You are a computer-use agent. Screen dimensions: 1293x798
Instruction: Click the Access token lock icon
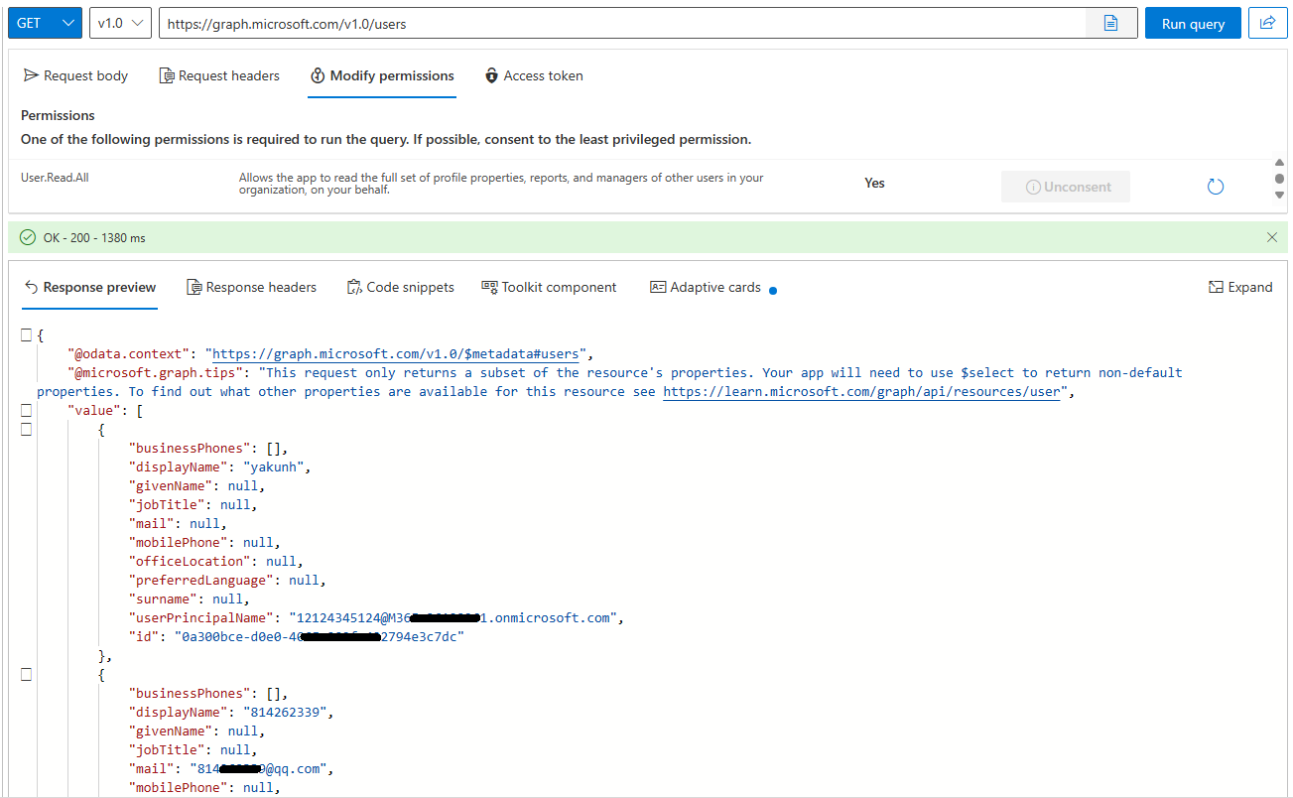tap(491, 75)
